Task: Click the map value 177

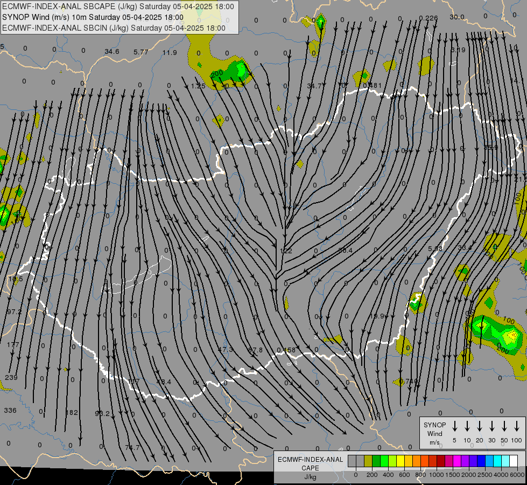Action: [13, 345]
